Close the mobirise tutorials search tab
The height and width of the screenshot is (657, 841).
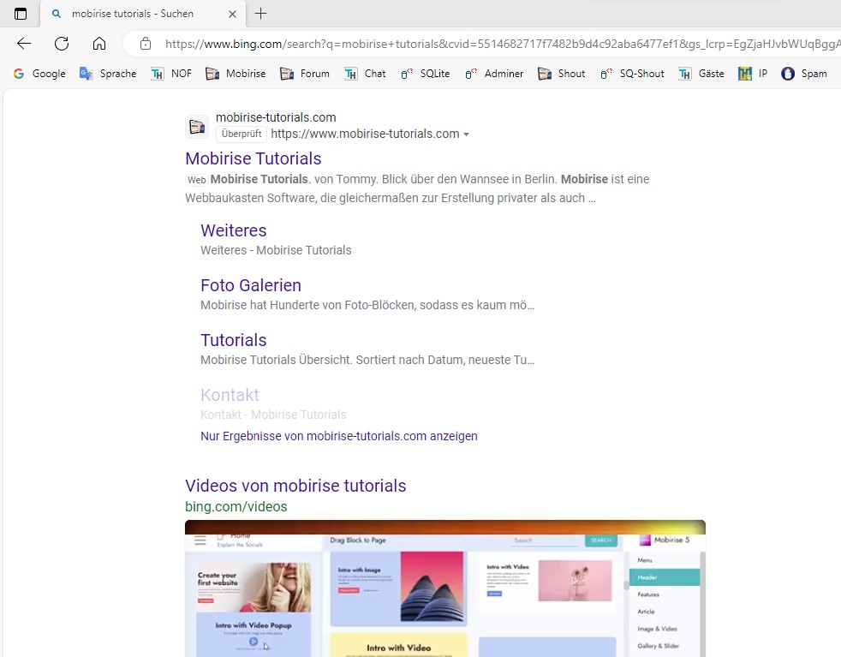pyautogui.click(x=232, y=14)
